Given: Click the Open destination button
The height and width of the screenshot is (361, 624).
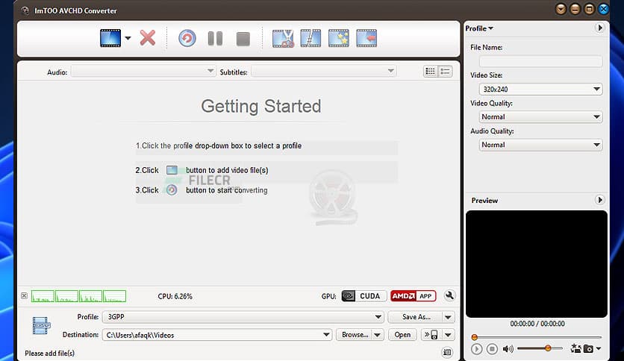Looking at the screenshot, I should 402,335.
